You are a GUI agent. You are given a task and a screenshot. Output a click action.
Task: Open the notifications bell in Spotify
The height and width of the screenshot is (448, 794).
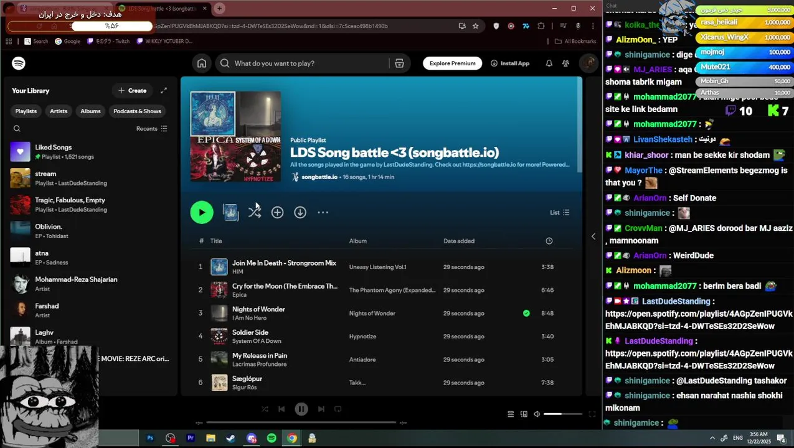point(549,63)
